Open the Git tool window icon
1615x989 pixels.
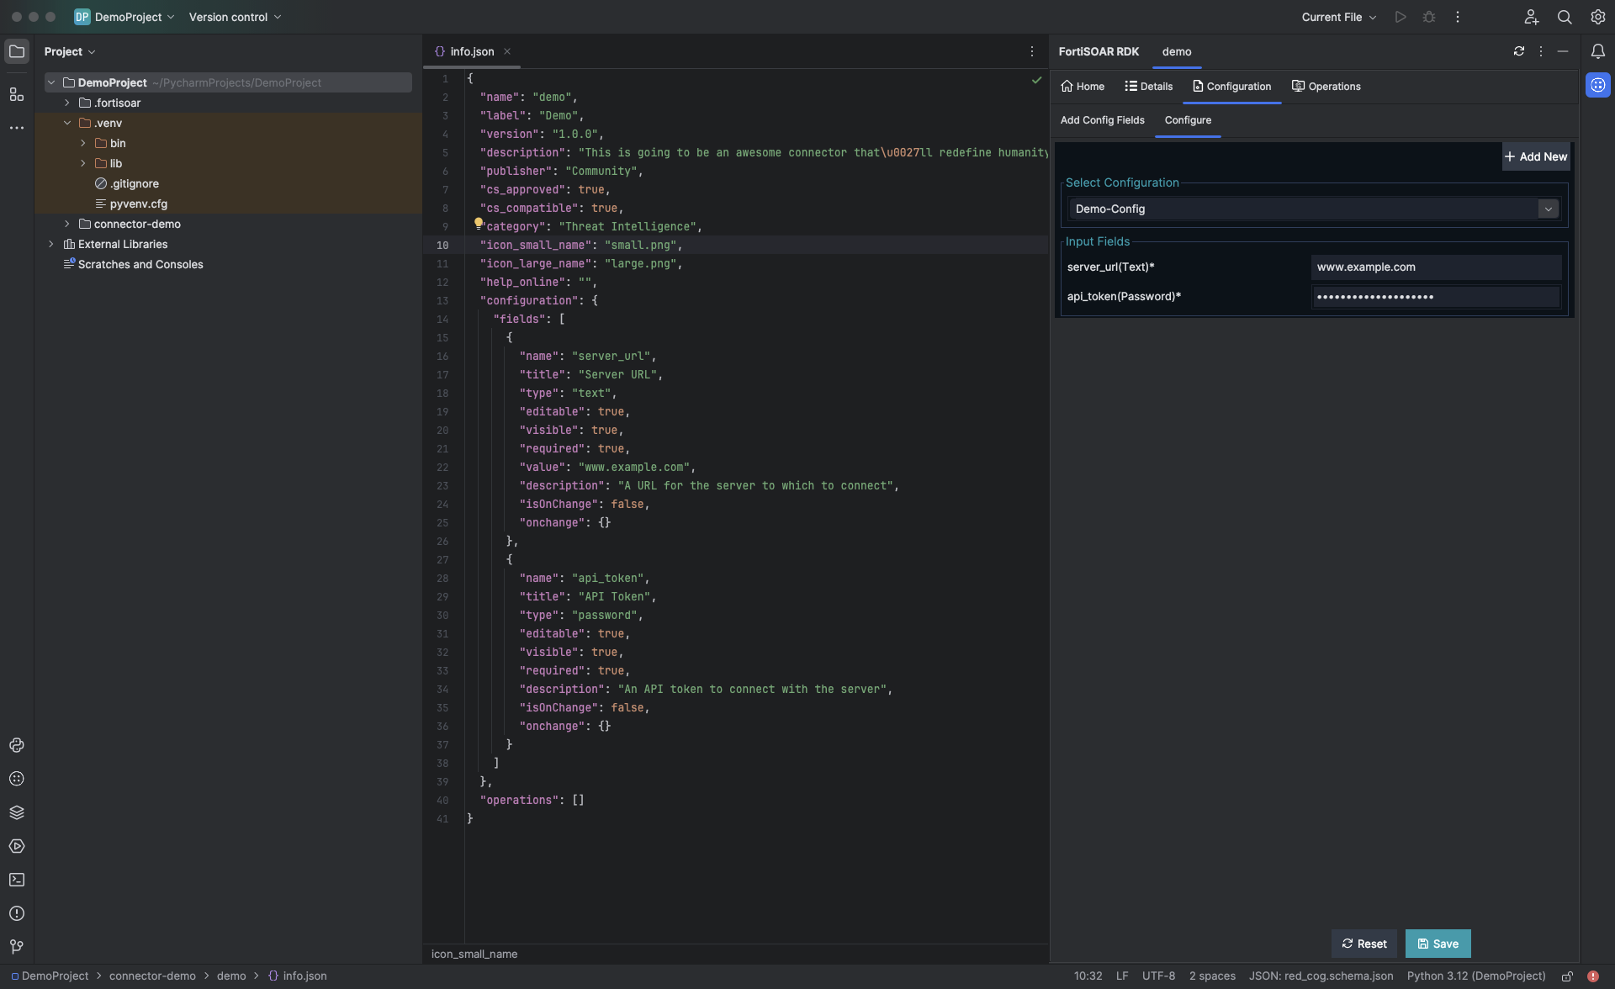(x=17, y=947)
